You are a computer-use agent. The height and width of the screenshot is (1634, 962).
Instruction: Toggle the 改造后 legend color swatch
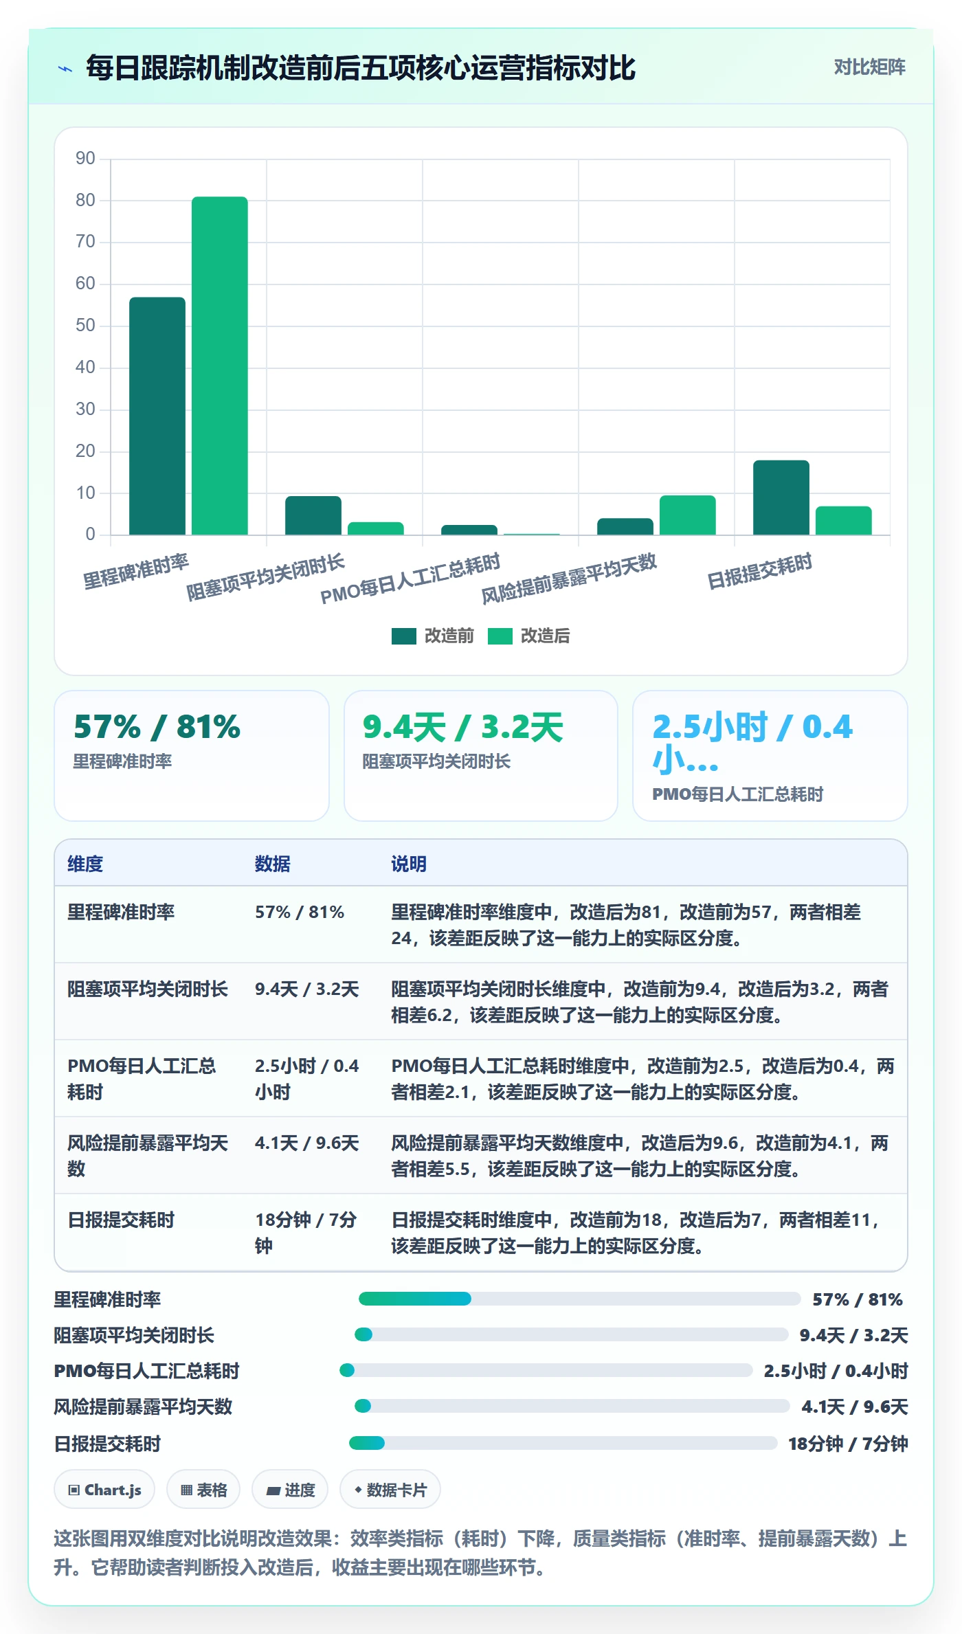tap(500, 636)
